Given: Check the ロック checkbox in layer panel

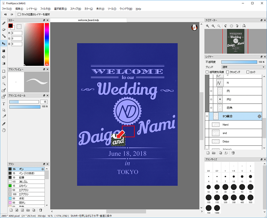Looking at the screenshot, I should pos(248,72).
